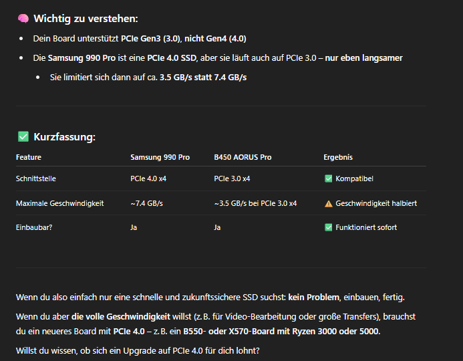Click the question about Upgrade auf PCIe 4.0

(138, 351)
